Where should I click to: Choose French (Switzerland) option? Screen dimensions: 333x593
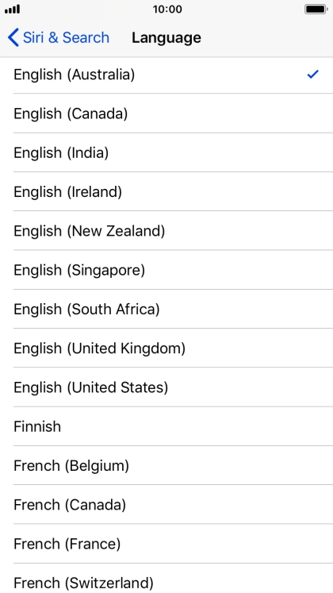coord(166,578)
